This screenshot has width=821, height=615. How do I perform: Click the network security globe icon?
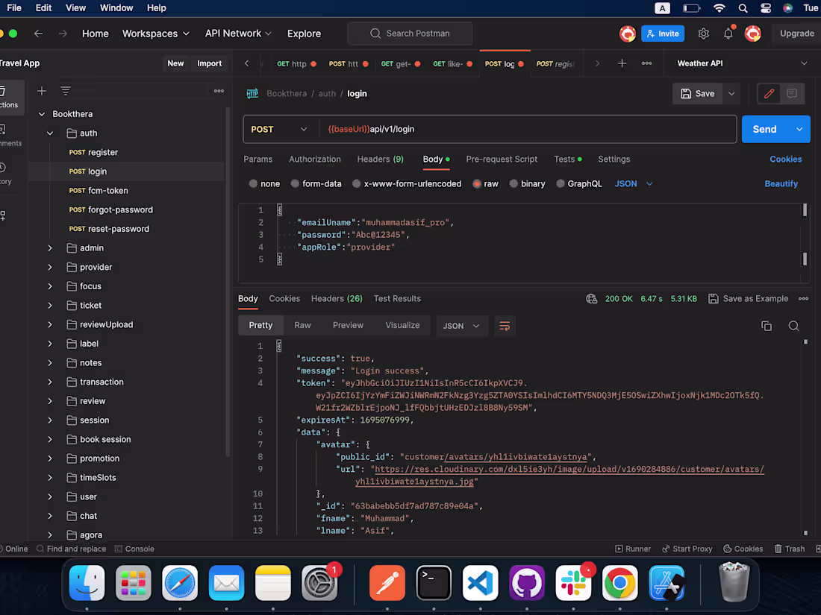(592, 298)
